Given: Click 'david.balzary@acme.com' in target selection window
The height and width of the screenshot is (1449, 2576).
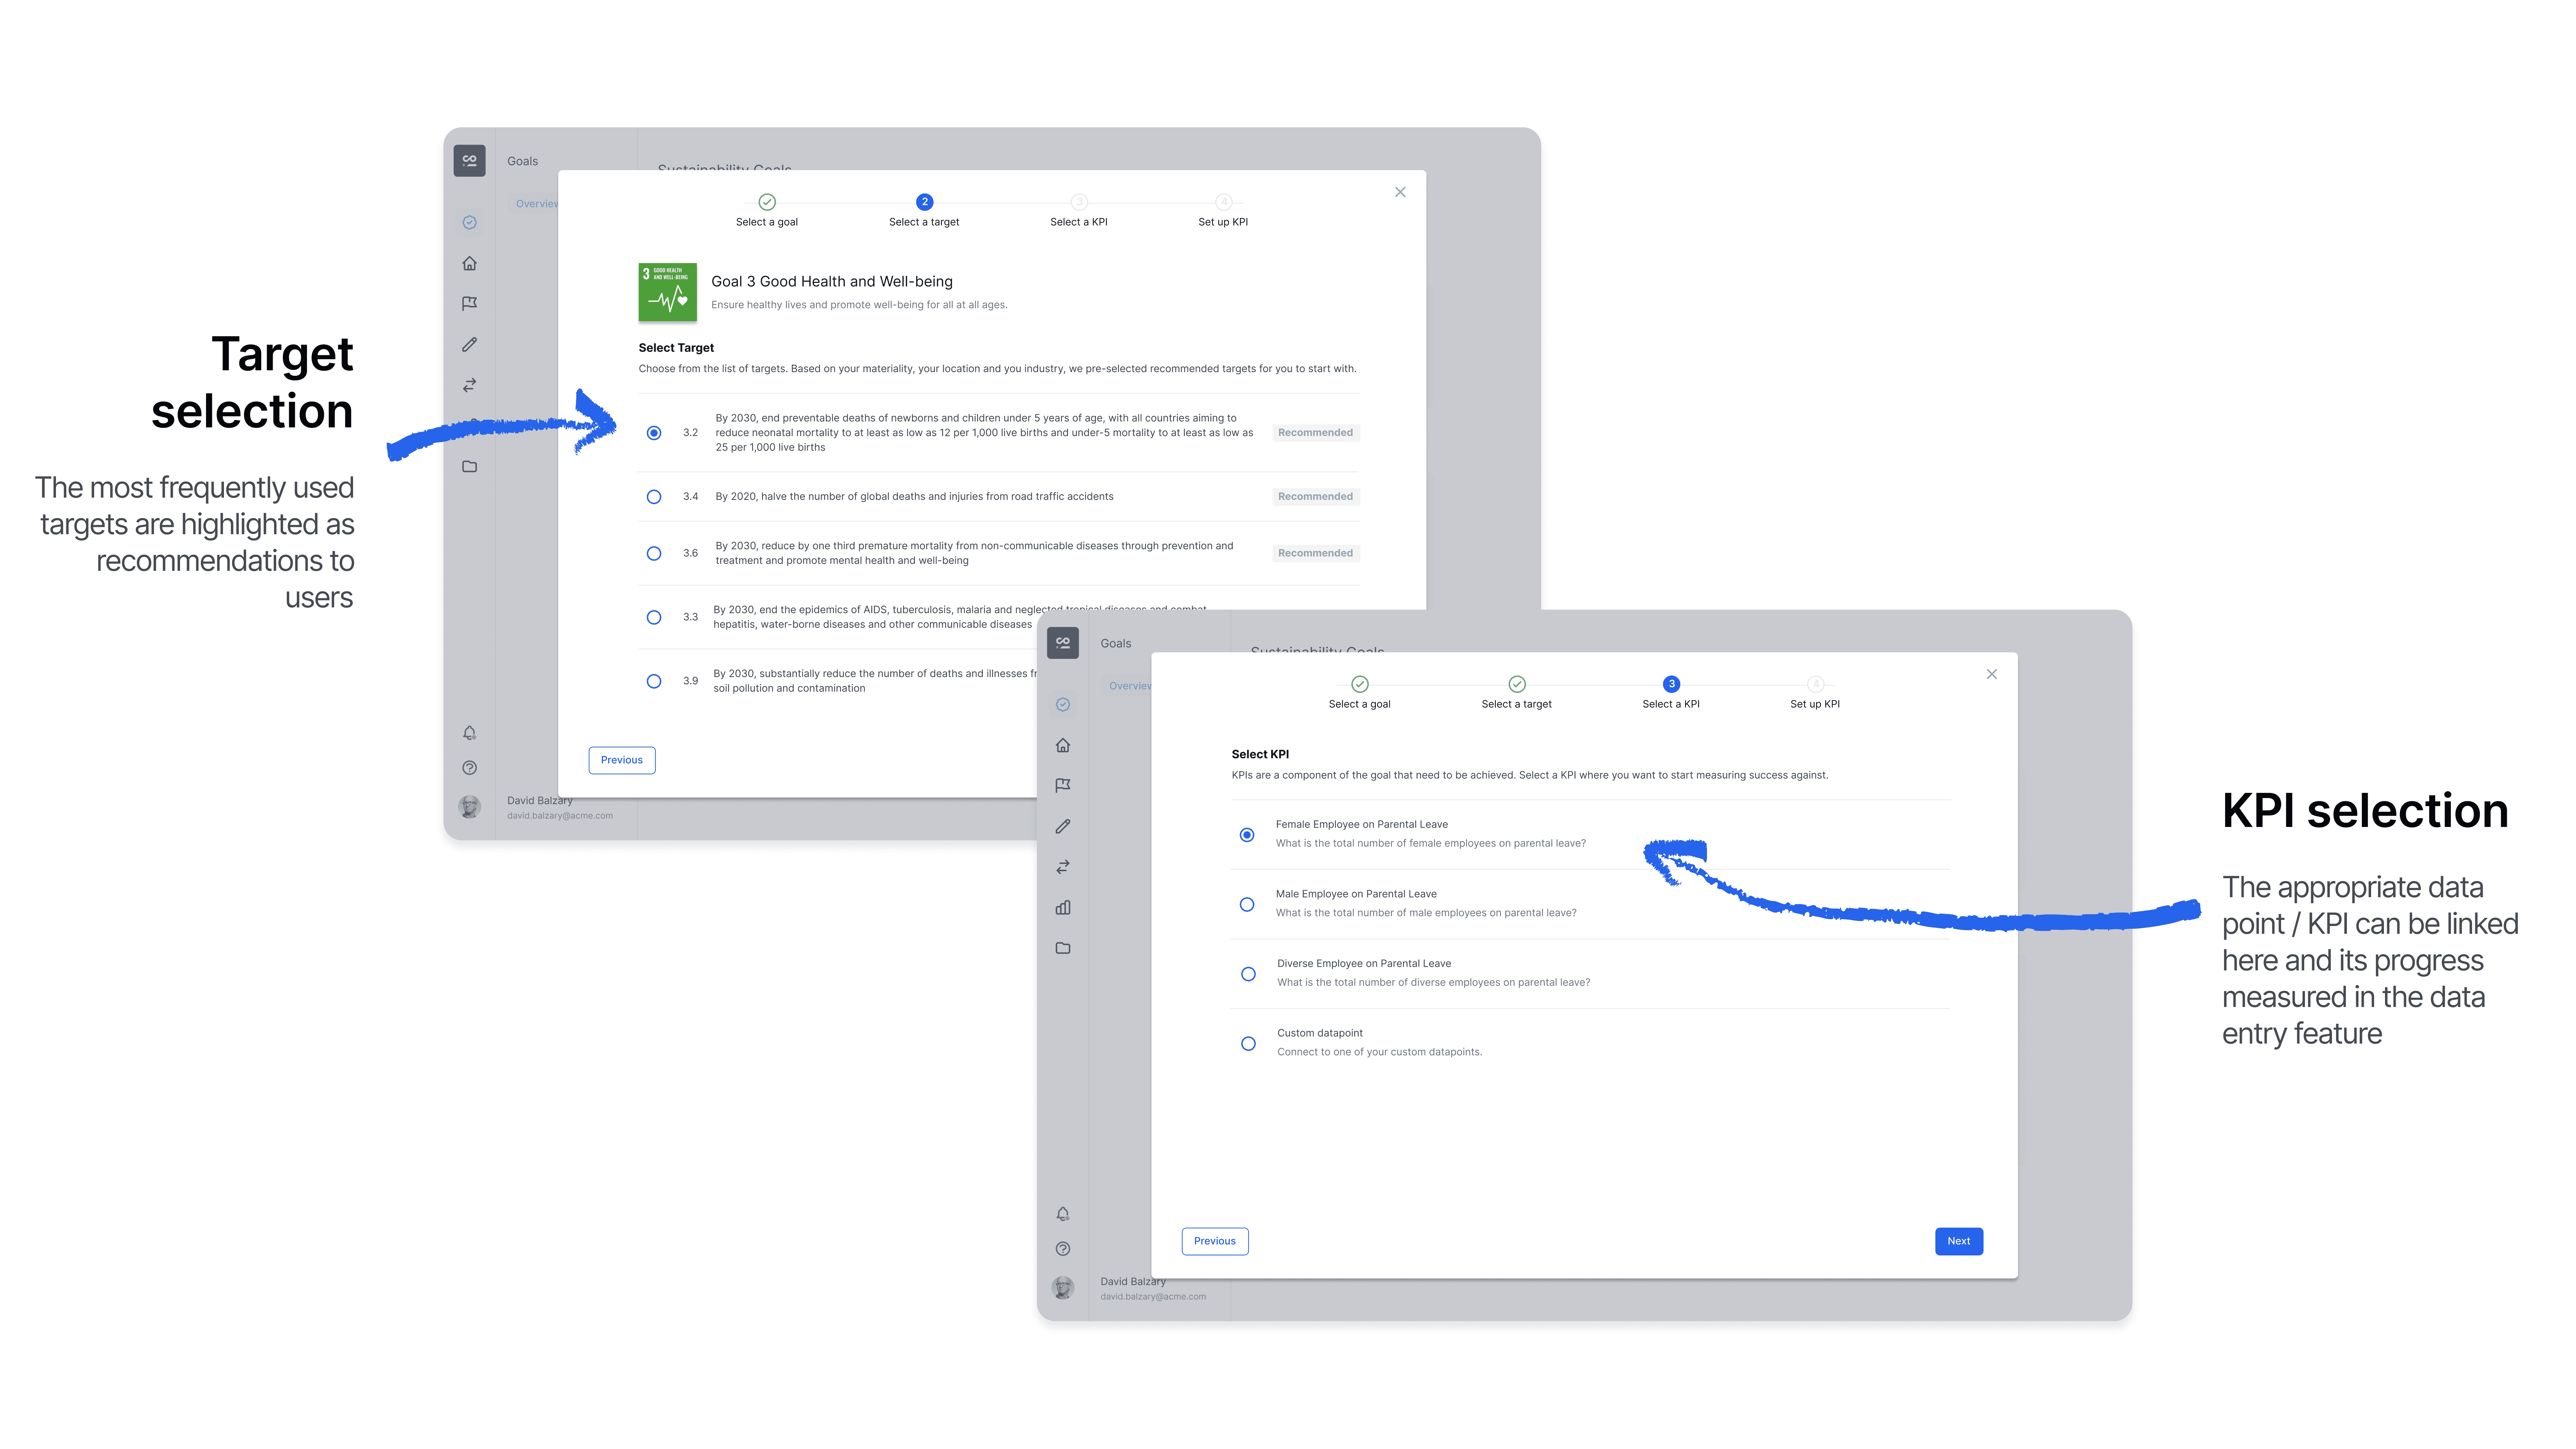Looking at the screenshot, I should pos(560,816).
